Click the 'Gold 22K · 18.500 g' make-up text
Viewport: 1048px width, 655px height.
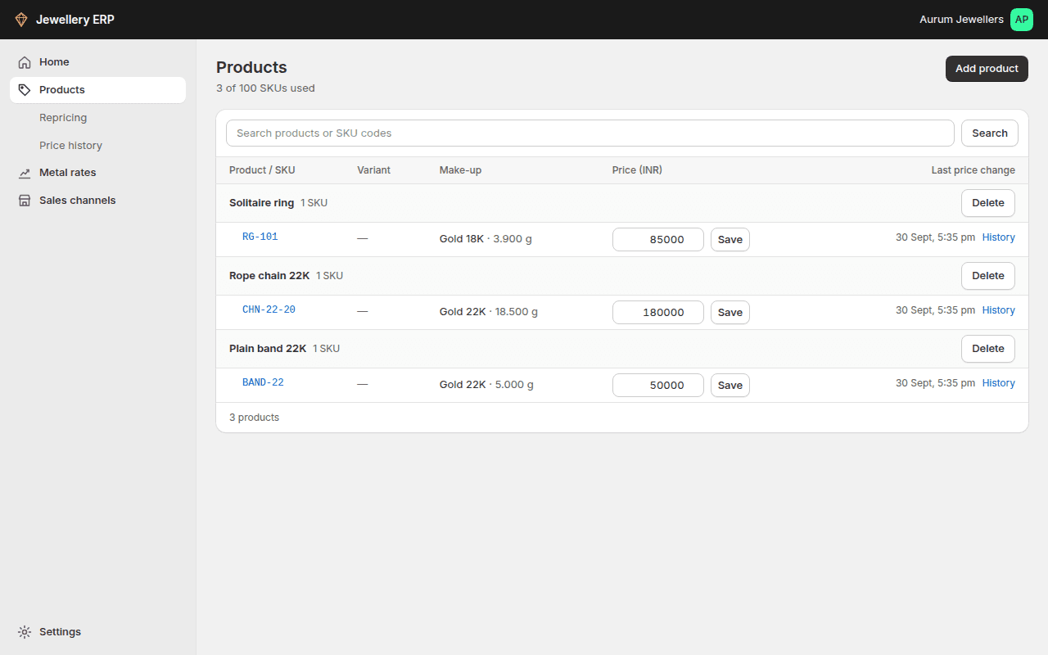point(489,312)
